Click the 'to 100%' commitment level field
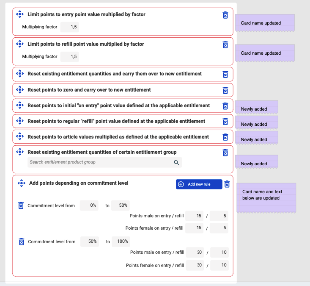This screenshot has width=310, height=286. click(x=121, y=242)
